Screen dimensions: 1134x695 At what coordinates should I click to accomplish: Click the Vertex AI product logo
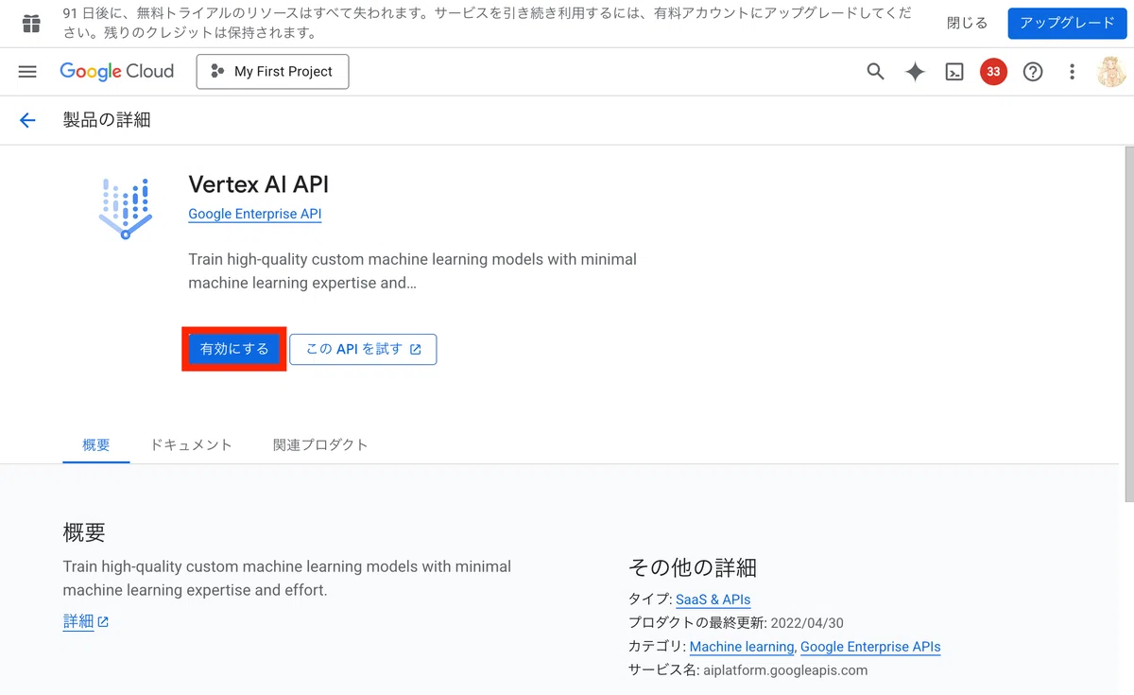click(x=126, y=208)
